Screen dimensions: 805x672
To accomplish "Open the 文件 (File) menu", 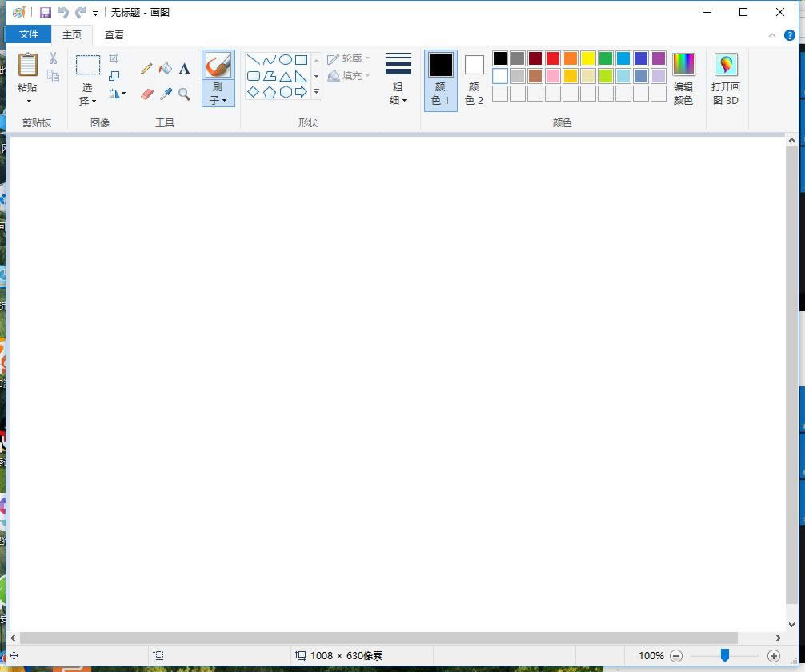I will [x=28, y=34].
